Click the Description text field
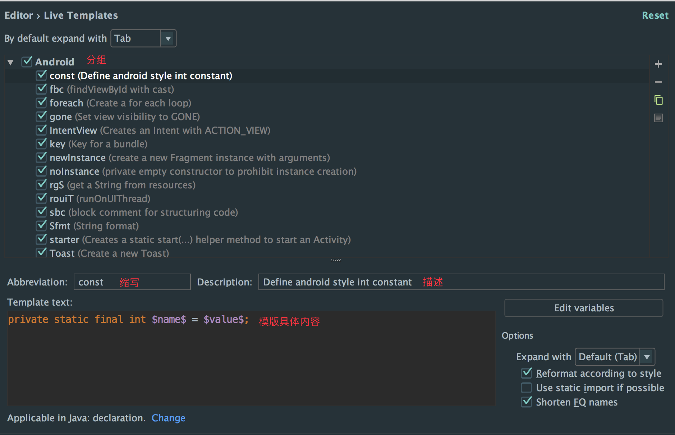Viewport: 675px width, 435px height. coord(461,282)
